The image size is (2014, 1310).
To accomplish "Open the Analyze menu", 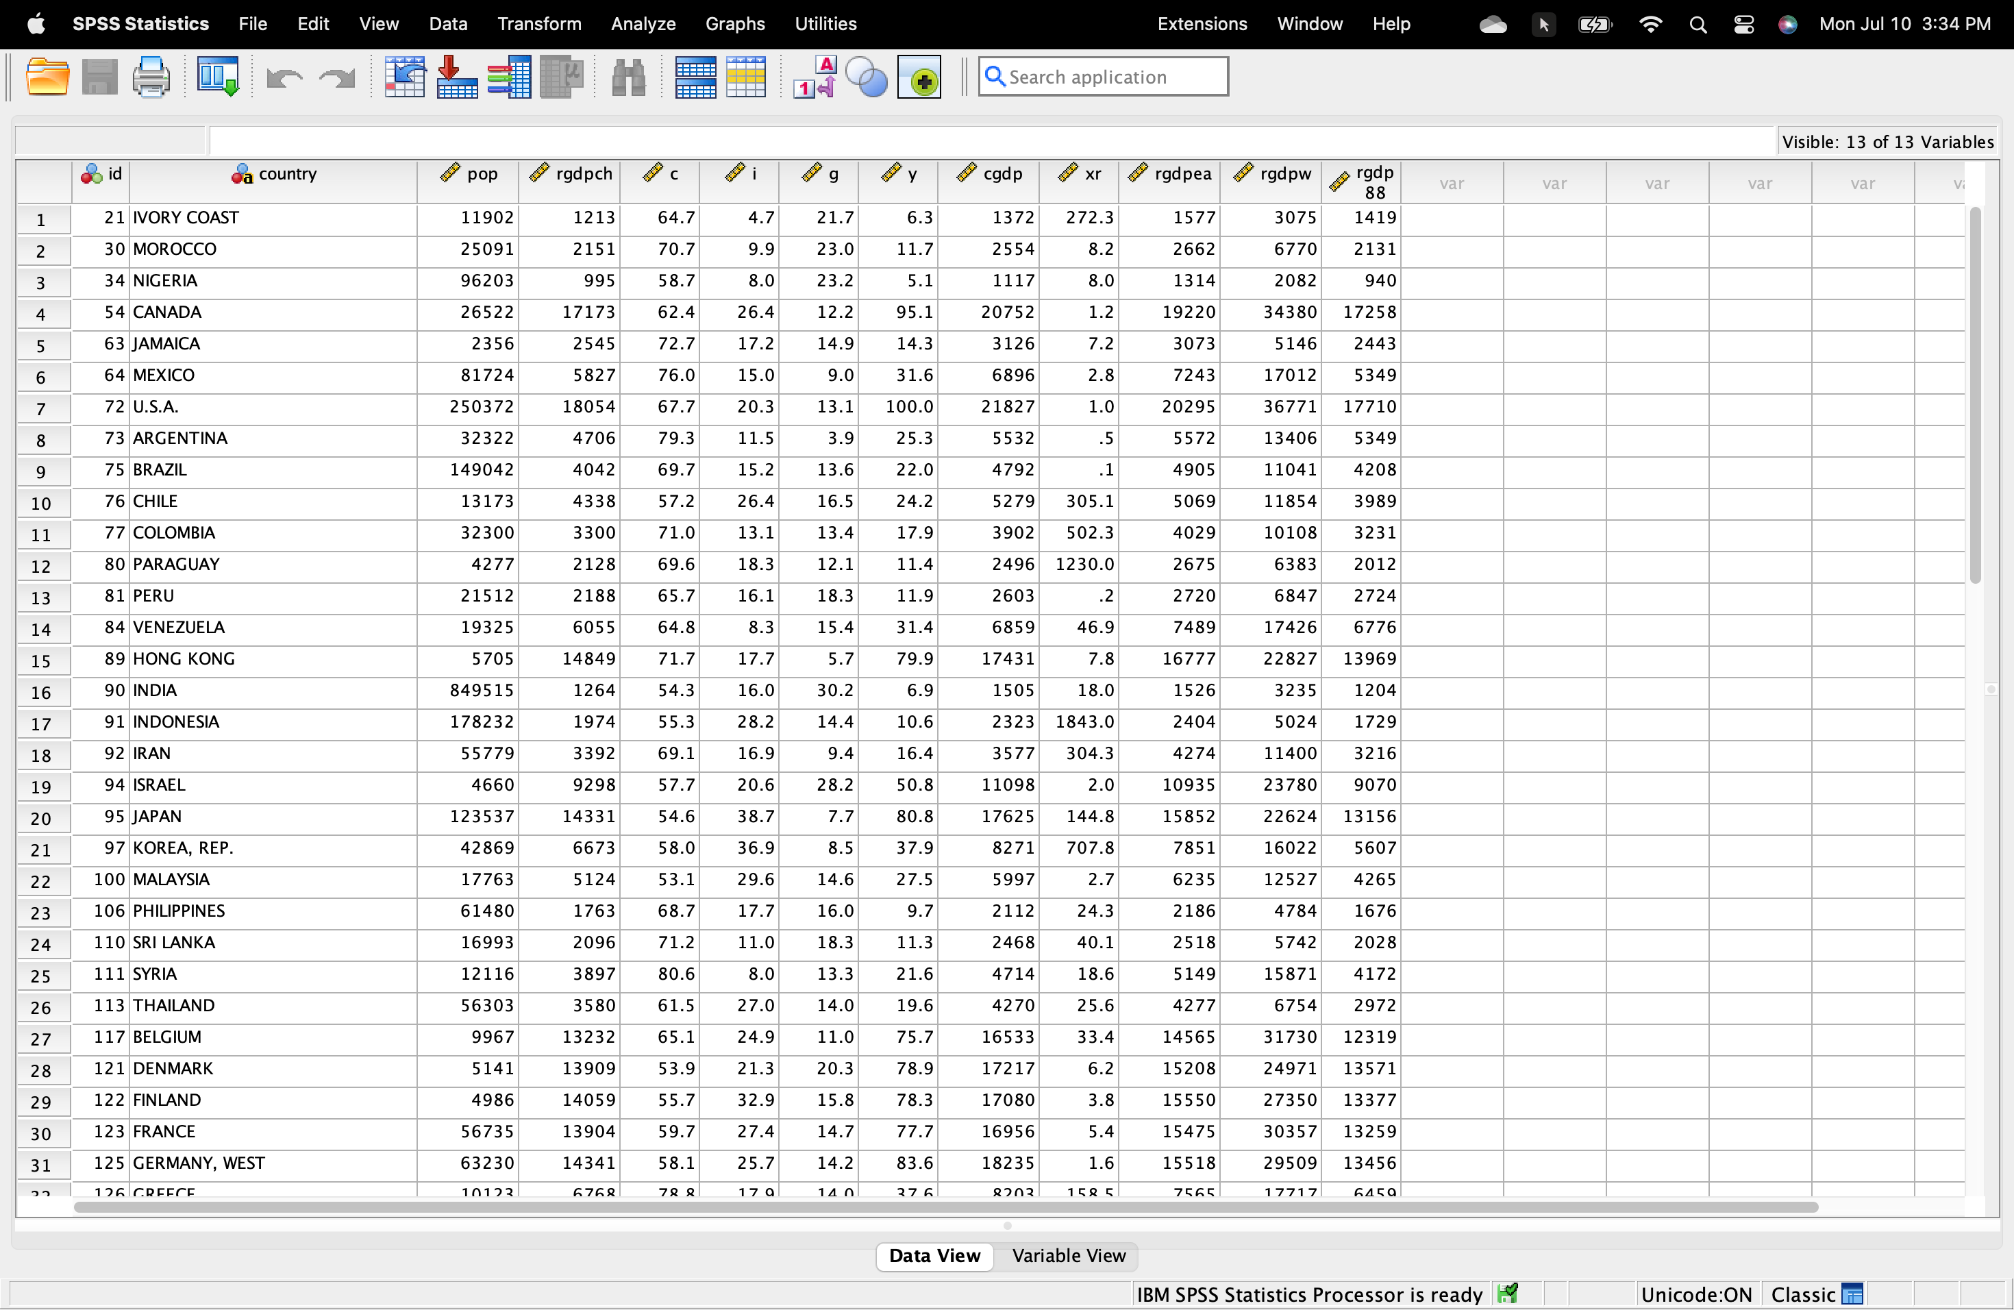I will pos(643,24).
